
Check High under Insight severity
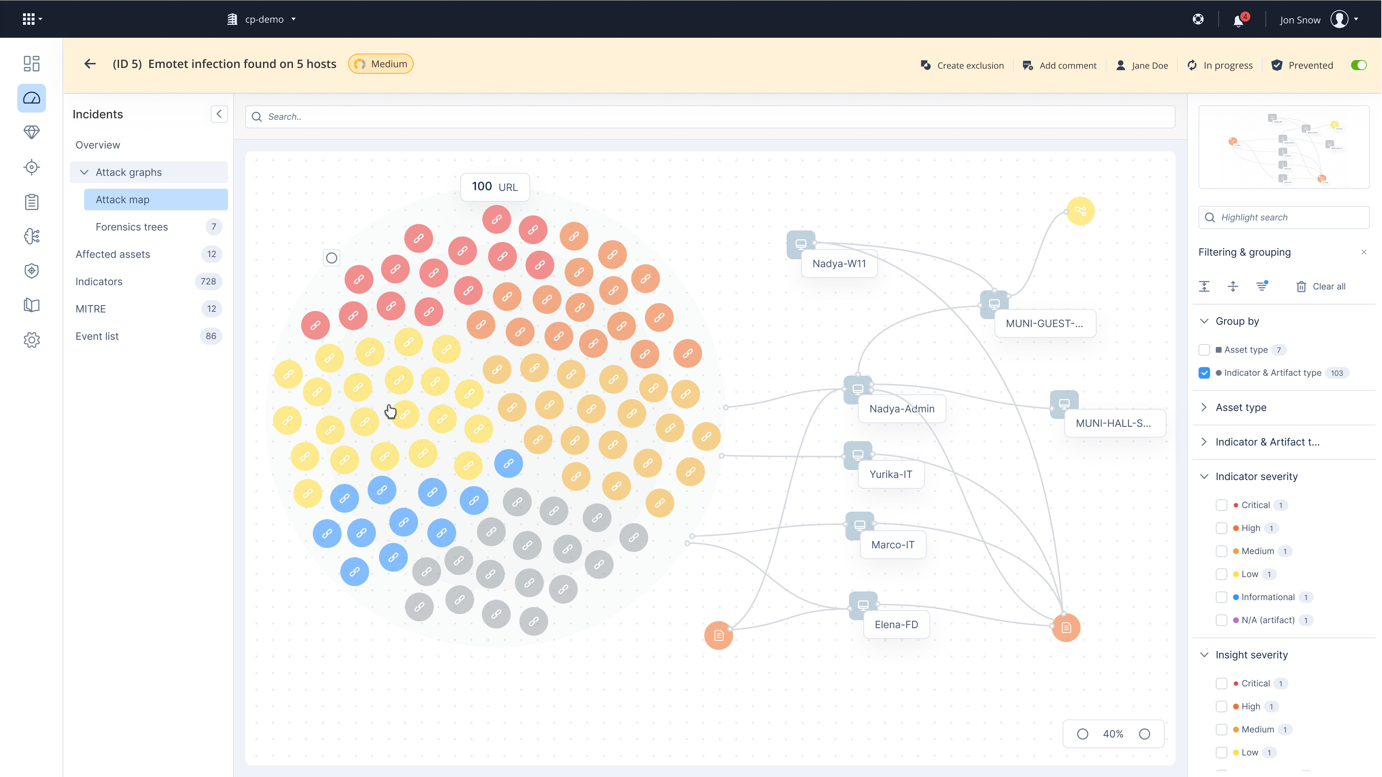(x=1222, y=707)
